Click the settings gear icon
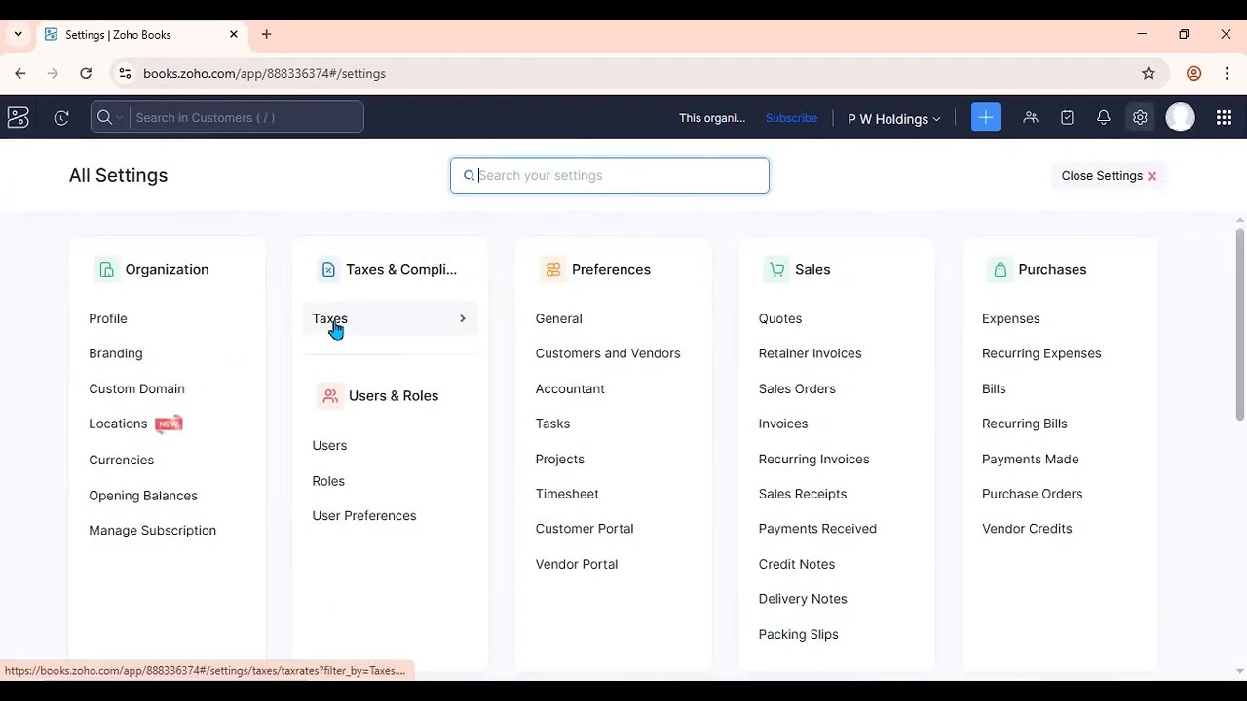 tap(1140, 118)
